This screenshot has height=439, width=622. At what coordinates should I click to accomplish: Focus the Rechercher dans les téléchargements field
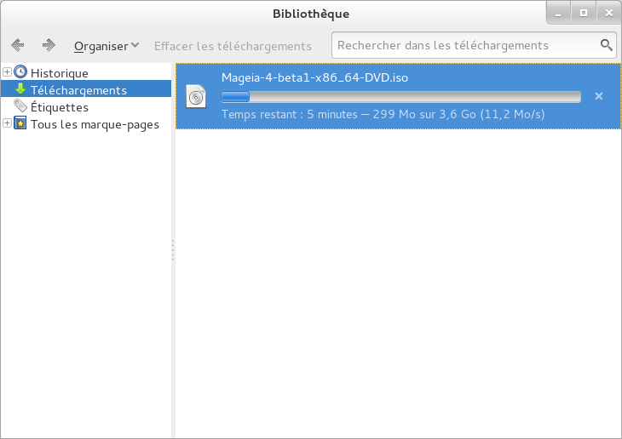pyautogui.click(x=474, y=45)
